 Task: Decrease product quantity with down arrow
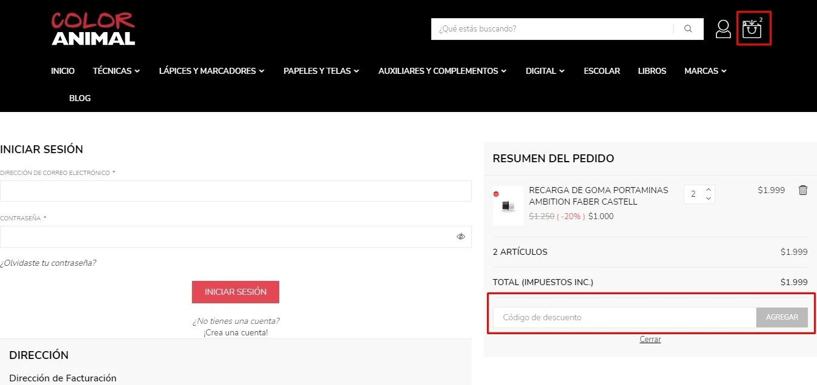click(x=709, y=199)
